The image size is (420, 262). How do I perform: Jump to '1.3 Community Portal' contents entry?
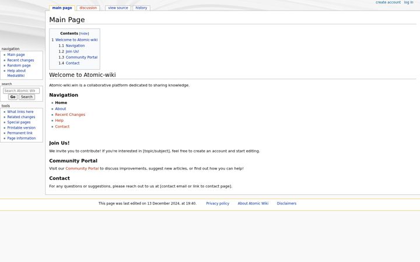click(x=78, y=58)
